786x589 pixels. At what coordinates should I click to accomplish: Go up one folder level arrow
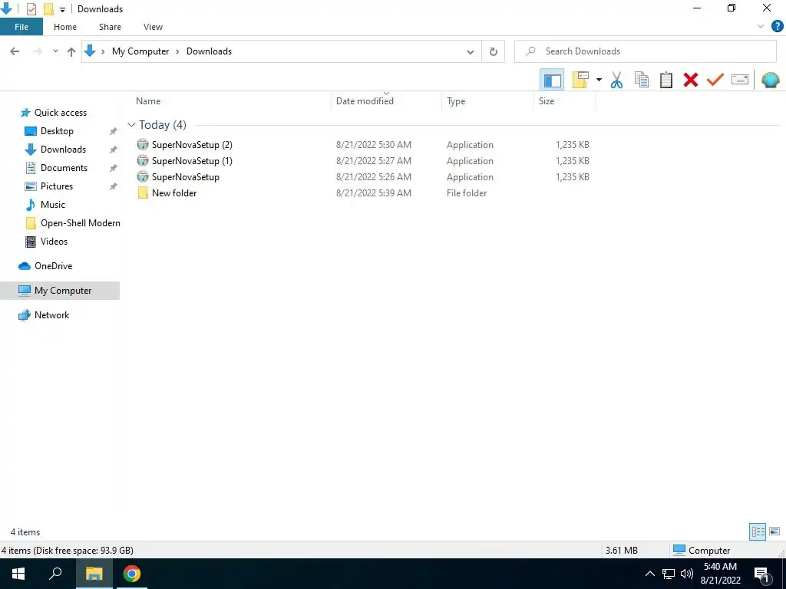pos(71,51)
